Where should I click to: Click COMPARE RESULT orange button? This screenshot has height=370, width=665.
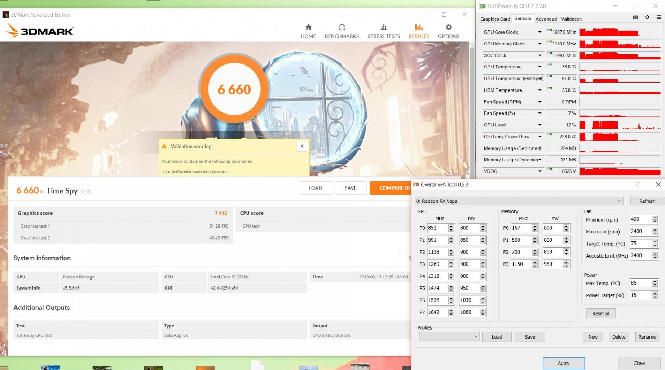pyautogui.click(x=391, y=188)
